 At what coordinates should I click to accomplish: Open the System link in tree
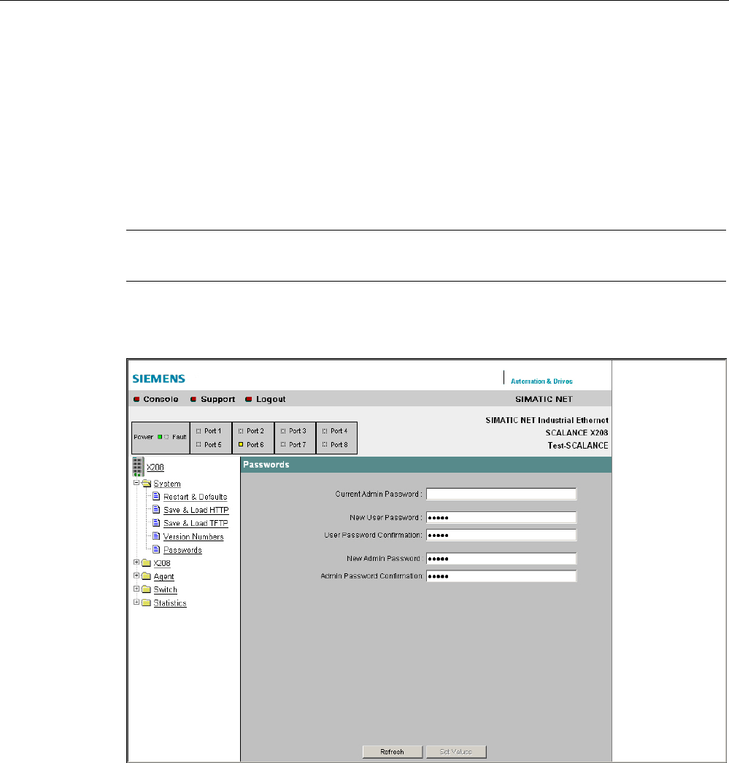[x=167, y=484]
